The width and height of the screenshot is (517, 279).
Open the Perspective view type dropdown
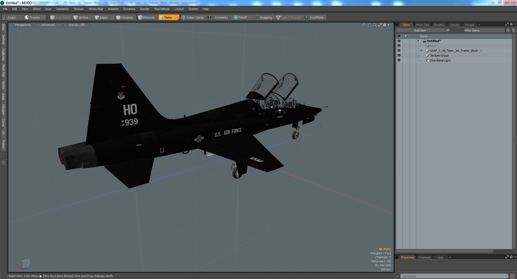[x=23, y=25]
